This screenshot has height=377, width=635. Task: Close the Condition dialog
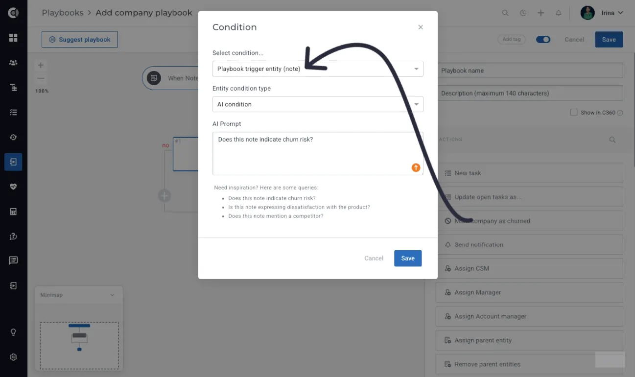point(421,27)
